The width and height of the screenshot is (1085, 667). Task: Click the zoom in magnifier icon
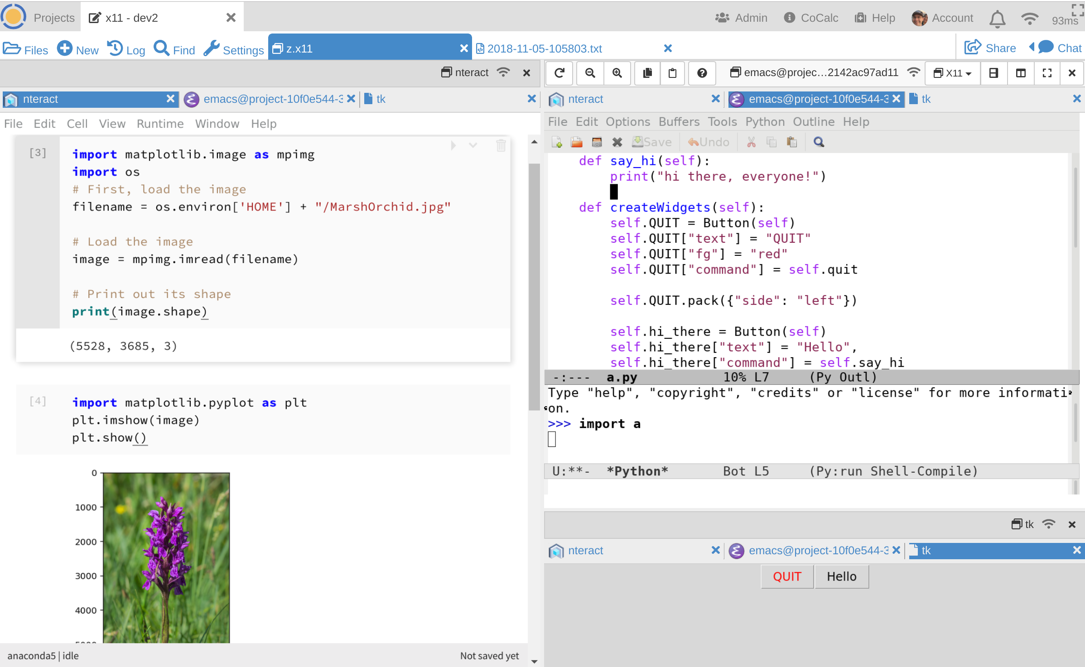pyautogui.click(x=617, y=73)
